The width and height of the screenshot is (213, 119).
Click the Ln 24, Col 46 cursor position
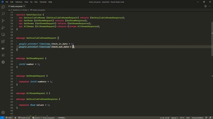pos(164,118)
